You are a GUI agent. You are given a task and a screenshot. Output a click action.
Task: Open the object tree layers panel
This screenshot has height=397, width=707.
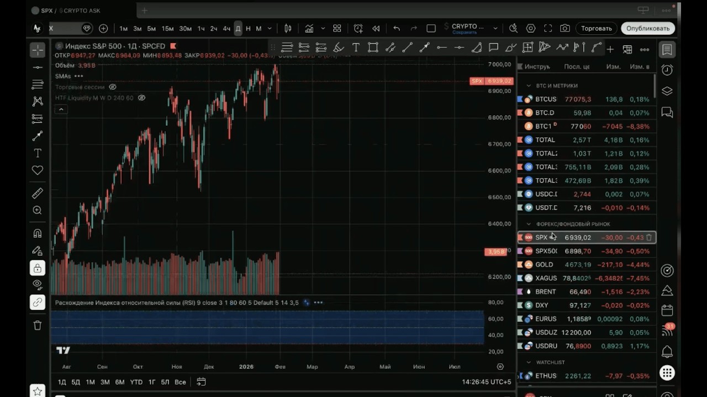pyautogui.click(x=667, y=91)
